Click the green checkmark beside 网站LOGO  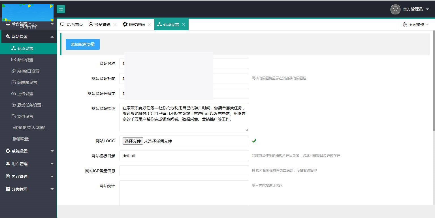254,141
